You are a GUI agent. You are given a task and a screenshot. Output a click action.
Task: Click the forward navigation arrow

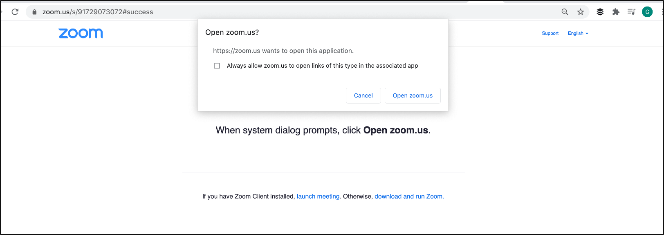1,12
